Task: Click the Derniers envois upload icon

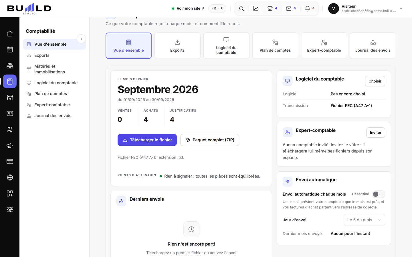Action: click(121, 201)
